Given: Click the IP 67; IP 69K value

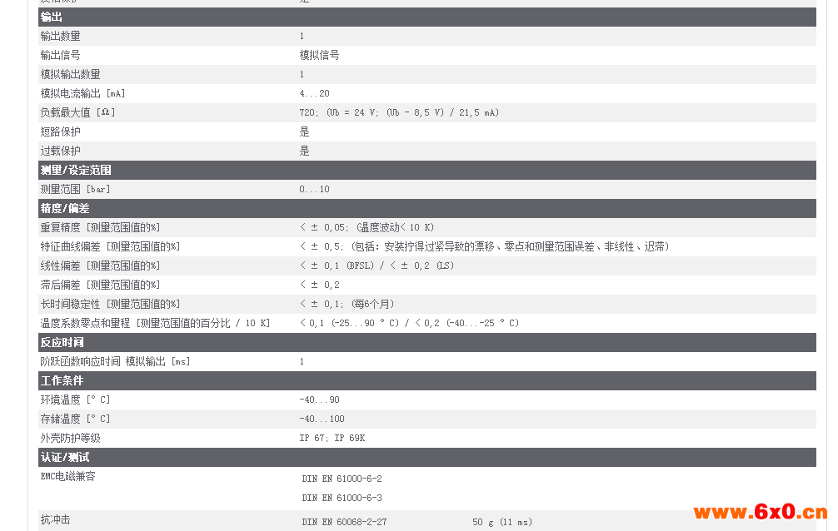Looking at the screenshot, I should (332, 438).
